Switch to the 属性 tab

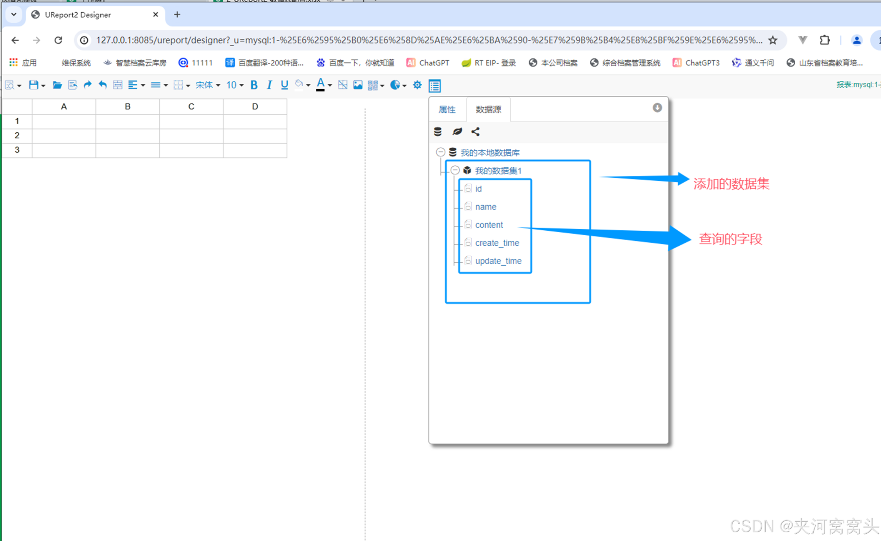(447, 110)
